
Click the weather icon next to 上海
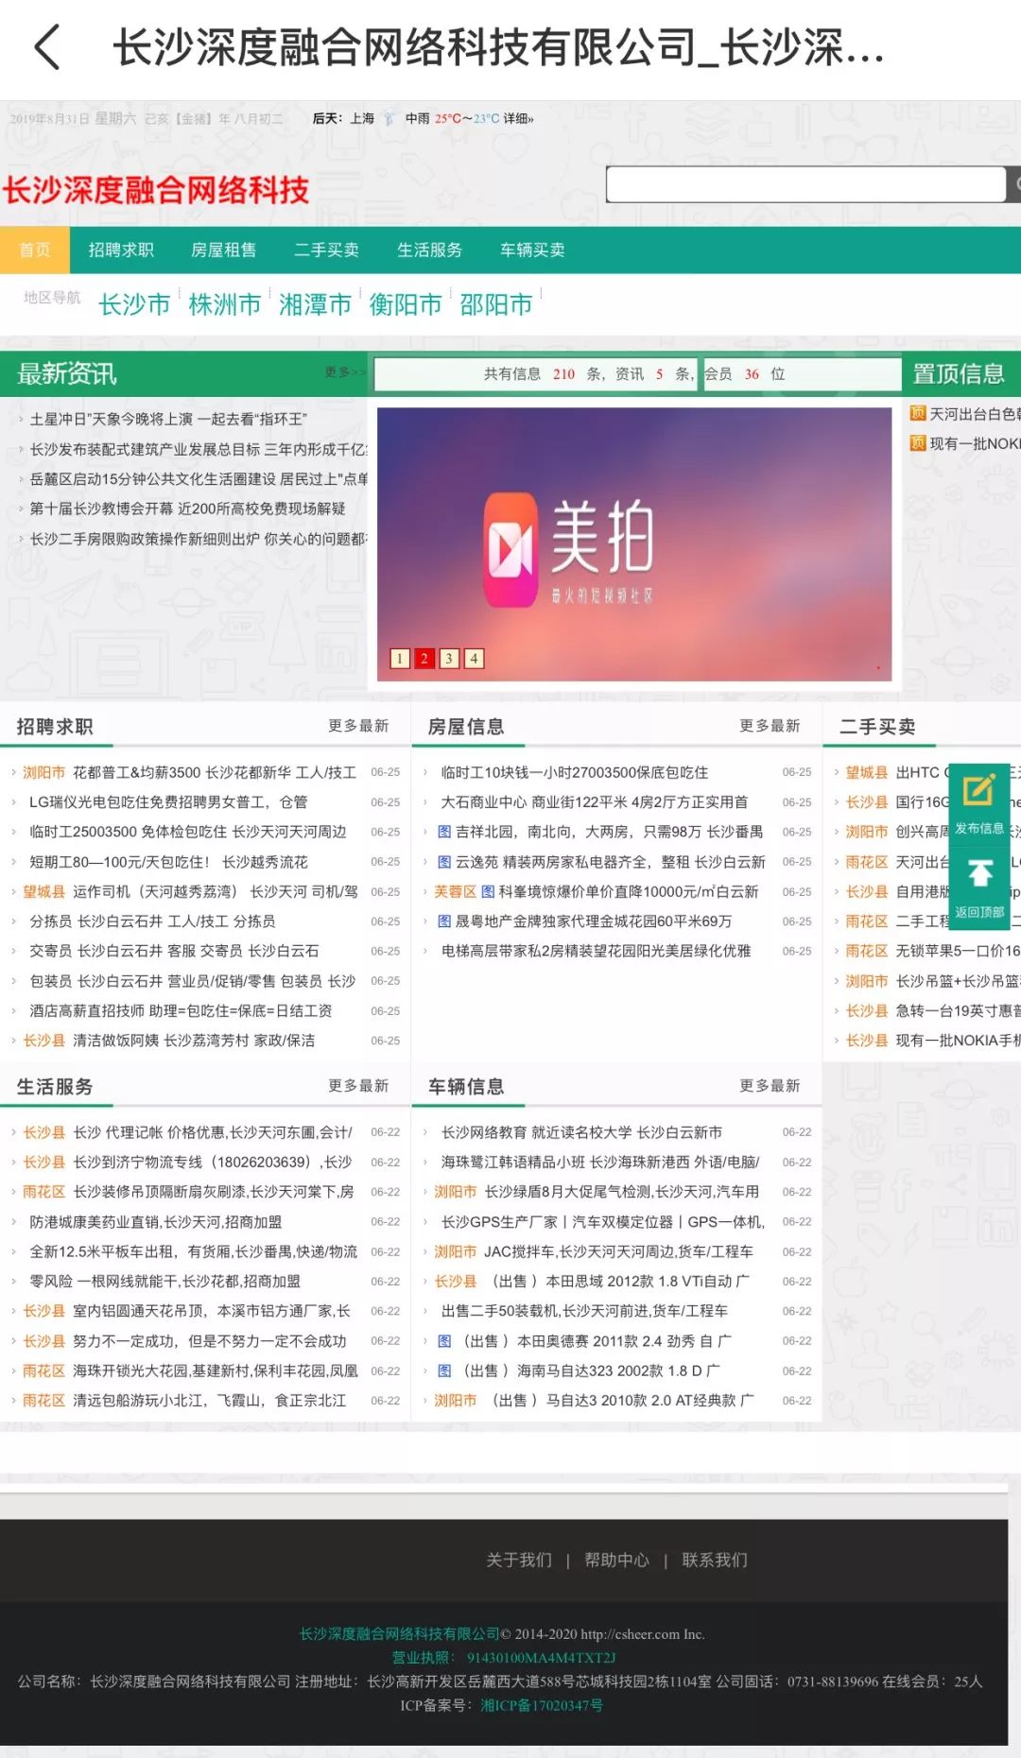point(389,119)
